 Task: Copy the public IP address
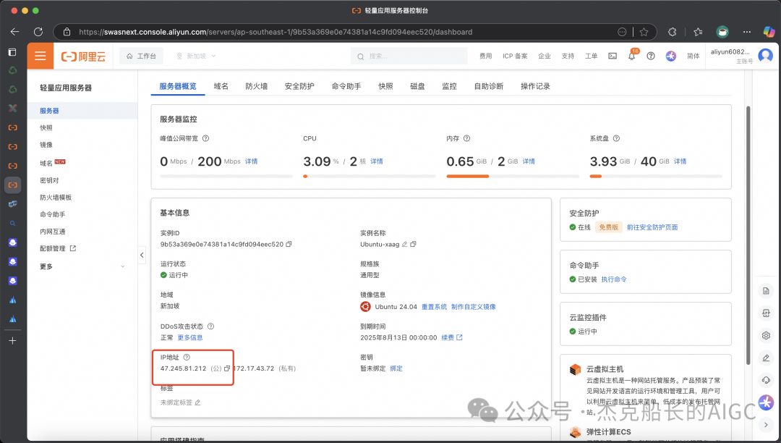pos(227,368)
